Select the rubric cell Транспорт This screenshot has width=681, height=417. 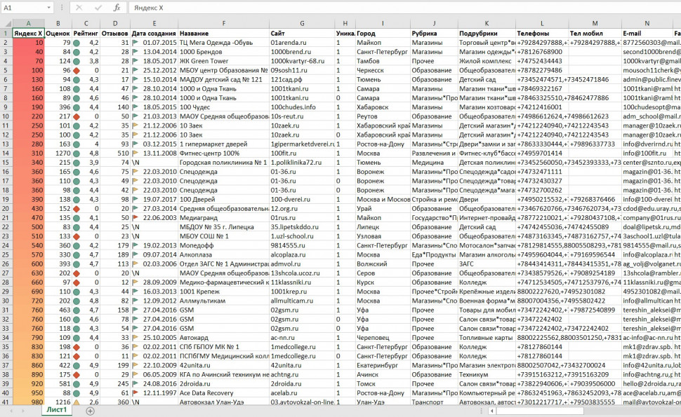pos(434,402)
